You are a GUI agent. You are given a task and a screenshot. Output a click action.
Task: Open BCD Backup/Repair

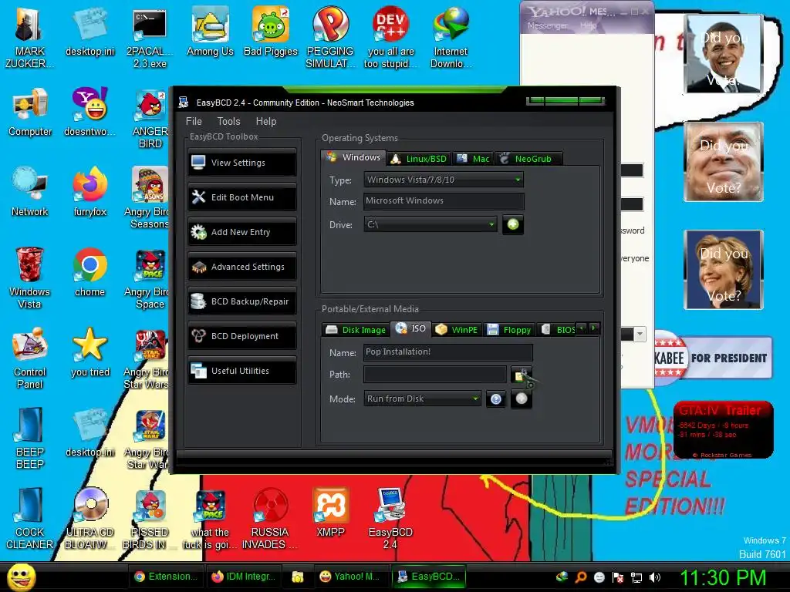241,301
